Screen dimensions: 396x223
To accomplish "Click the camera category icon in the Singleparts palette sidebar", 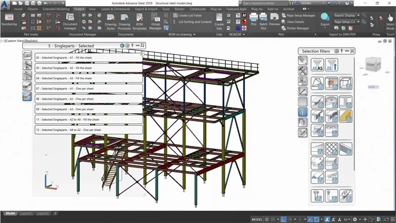I will point(27,55).
